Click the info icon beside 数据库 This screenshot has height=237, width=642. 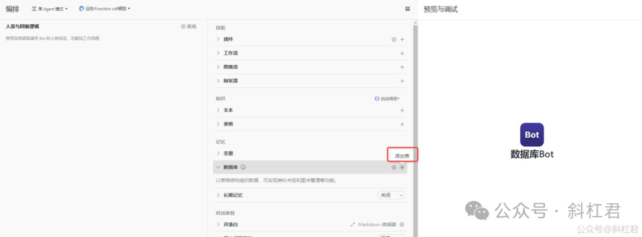(x=243, y=167)
